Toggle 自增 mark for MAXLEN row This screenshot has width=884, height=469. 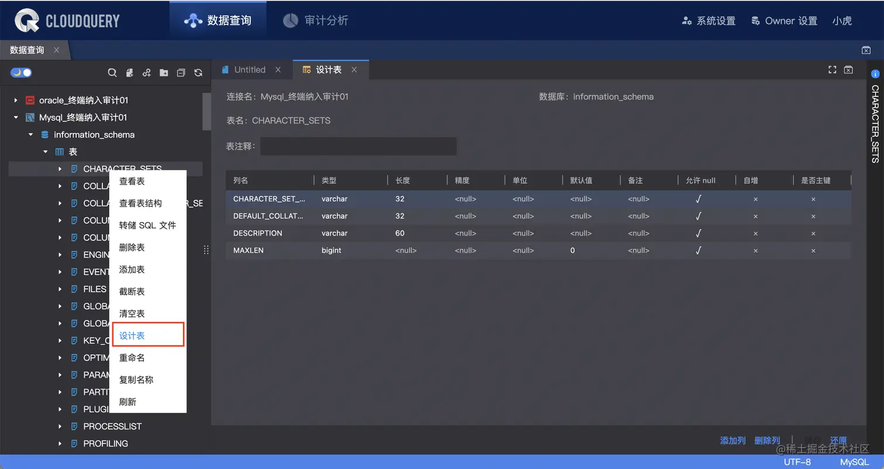coord(755,251)
